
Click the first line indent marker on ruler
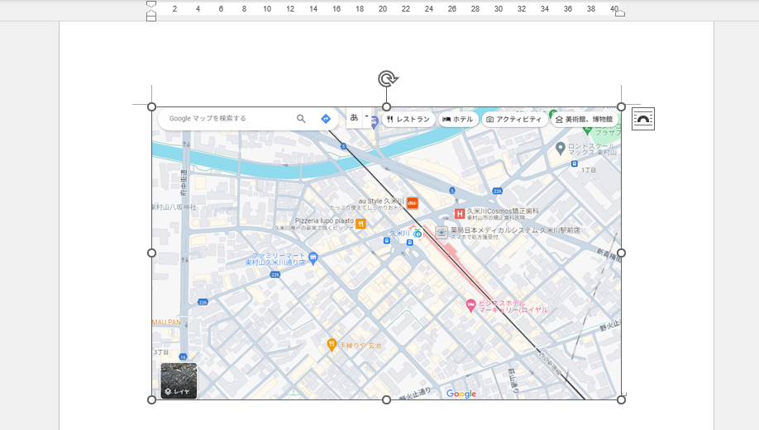pos(151,4)
